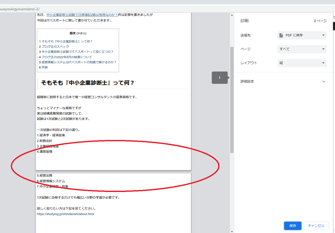Click the text 6.経営情報システム
The height and width of the screenshot is (233, 335).
click(x=51, y=181)
